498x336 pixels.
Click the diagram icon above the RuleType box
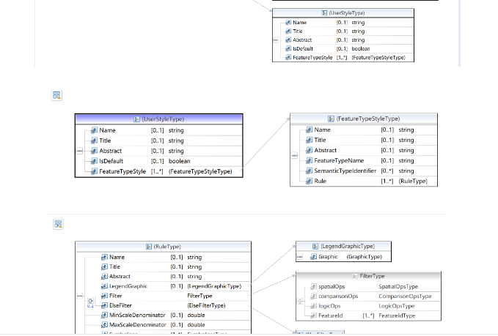58,225
